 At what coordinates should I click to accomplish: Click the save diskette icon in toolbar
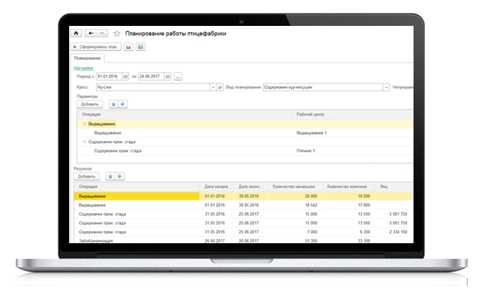click(x=140, y=47)
